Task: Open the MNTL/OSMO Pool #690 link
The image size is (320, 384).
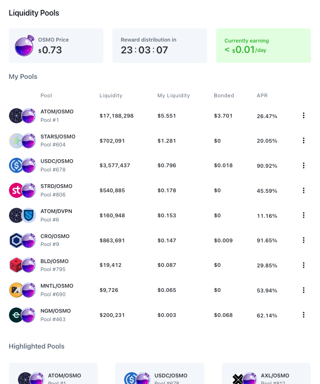Action: [57, 290]
